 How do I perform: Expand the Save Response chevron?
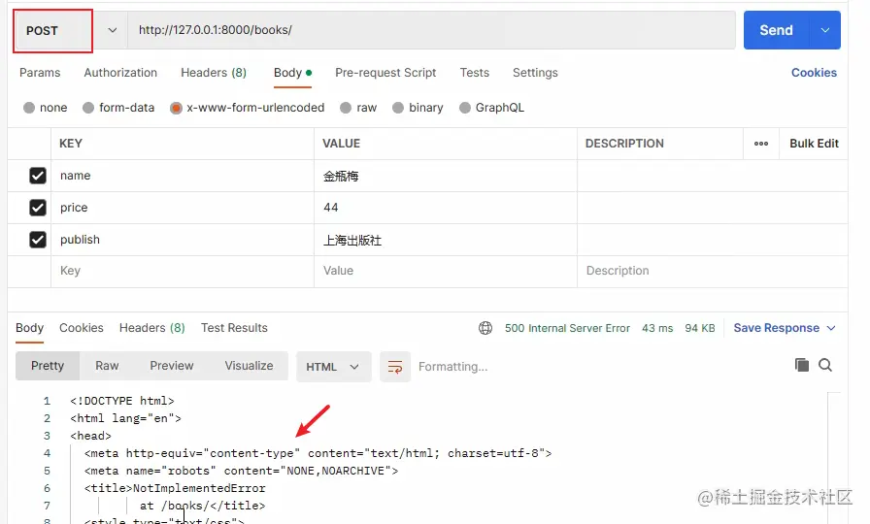tap(831, 328)
